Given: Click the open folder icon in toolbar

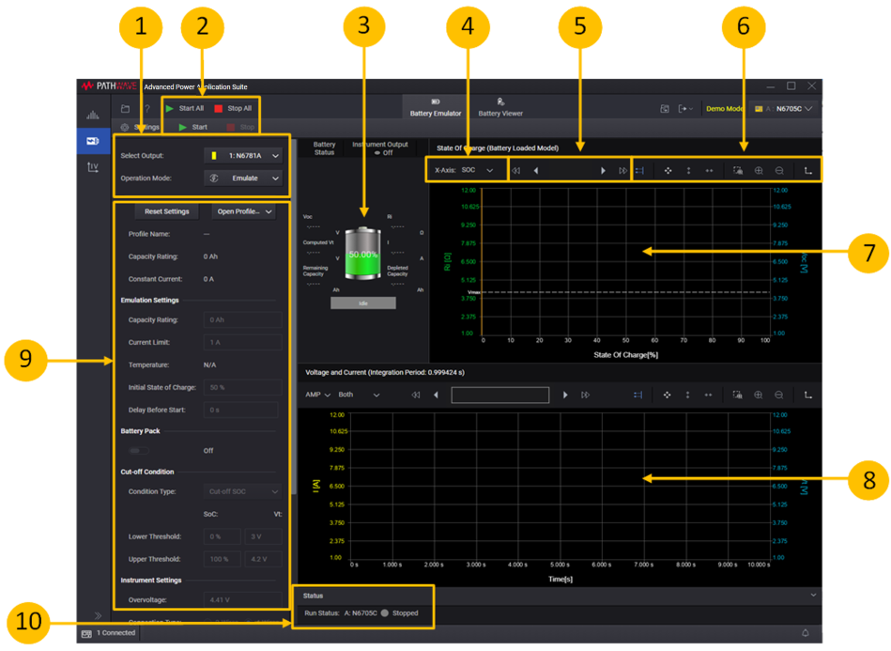Looking at the screenshot, I should [x=126, y=109].
